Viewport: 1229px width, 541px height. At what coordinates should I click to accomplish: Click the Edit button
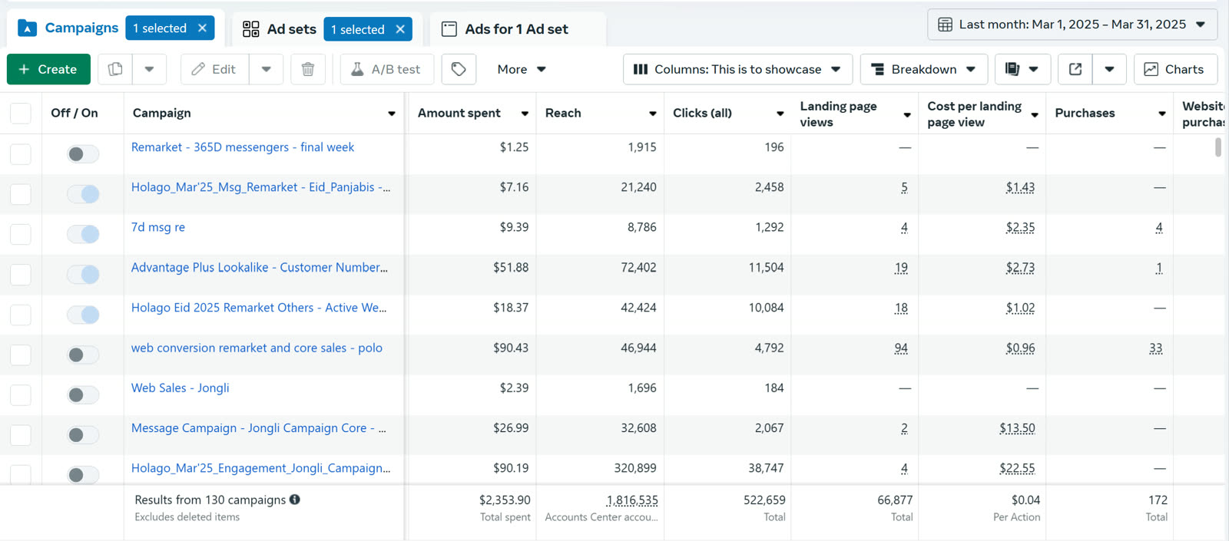click(214, 69)
